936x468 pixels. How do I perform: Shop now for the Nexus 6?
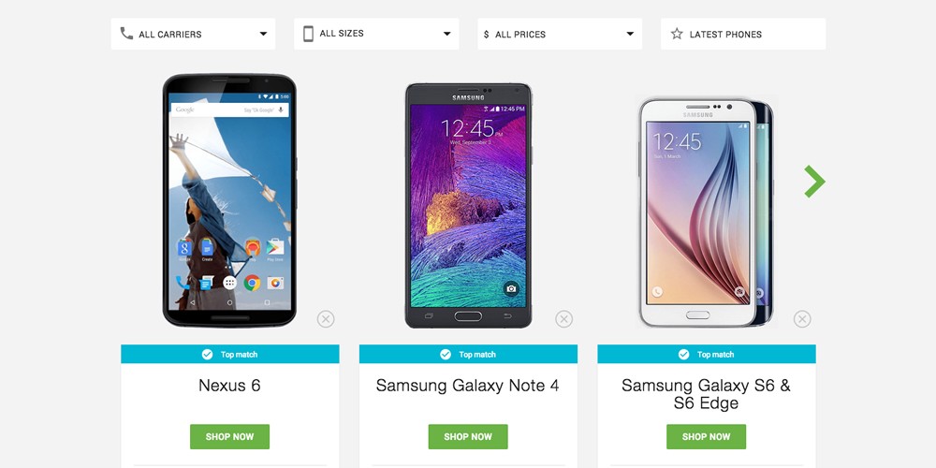pyautogui.click(x=230, y=436)
